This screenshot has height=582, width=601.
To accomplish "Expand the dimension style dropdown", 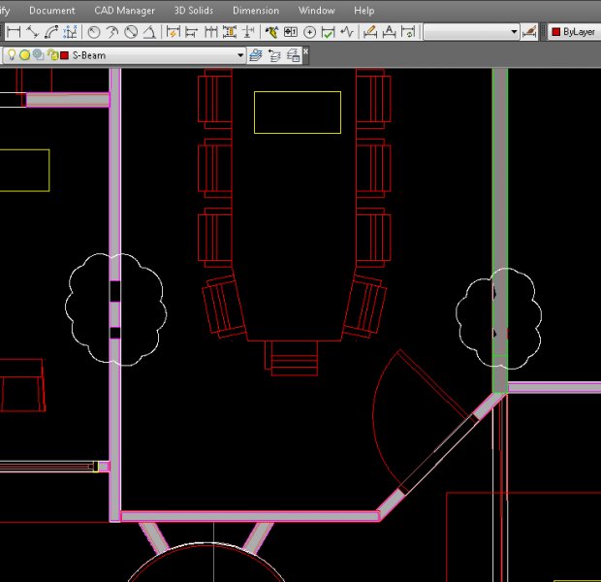I will pyautogui.click(x=514, y=32).
